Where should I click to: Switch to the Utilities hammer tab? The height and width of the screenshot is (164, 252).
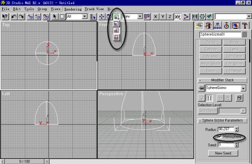(x=245, y=26)
